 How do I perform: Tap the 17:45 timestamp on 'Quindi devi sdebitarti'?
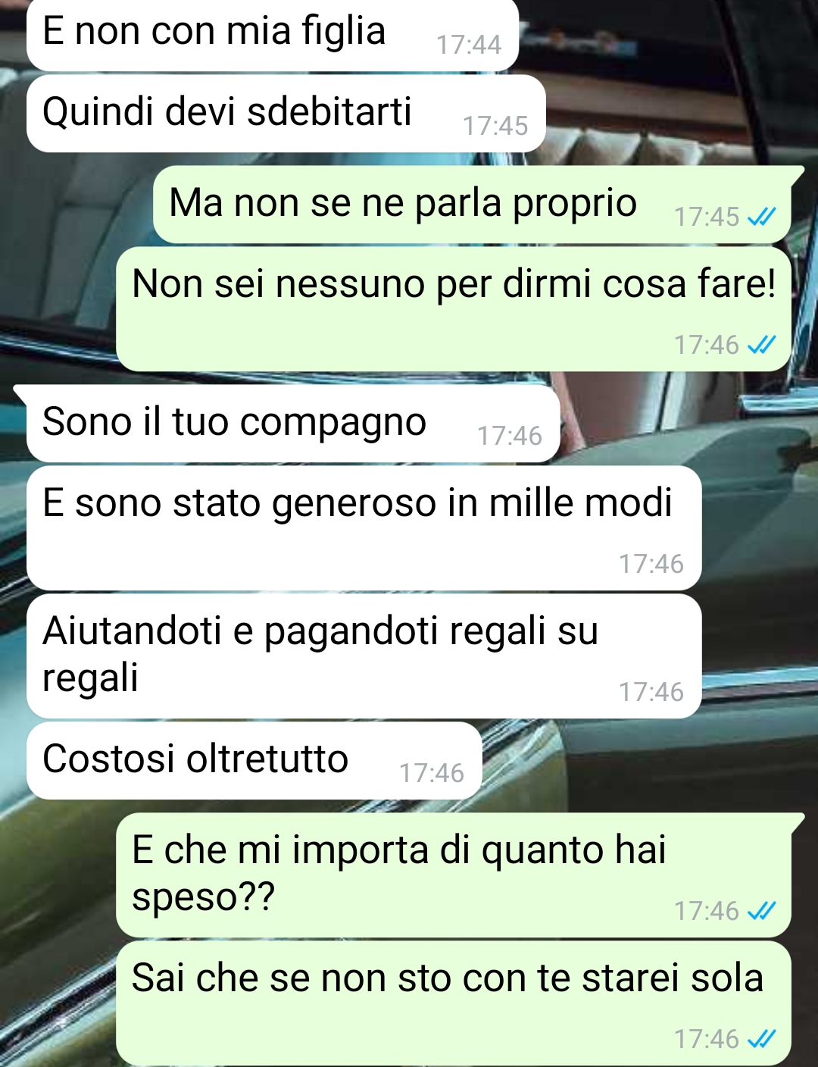pyautogui.click(x=495, y=126)
